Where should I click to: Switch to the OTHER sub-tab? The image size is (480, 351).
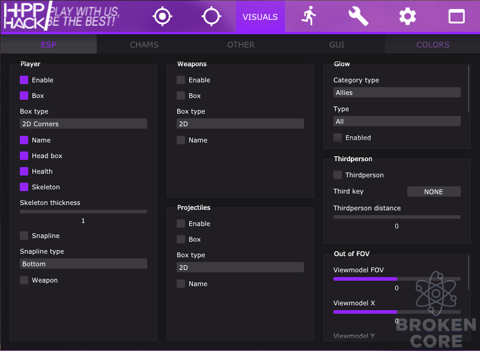click(241, 44)
